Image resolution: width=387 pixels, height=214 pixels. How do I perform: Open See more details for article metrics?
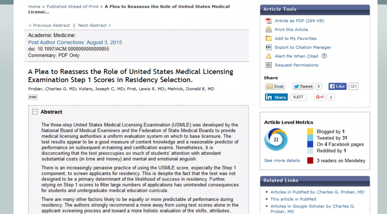(282, 161)
